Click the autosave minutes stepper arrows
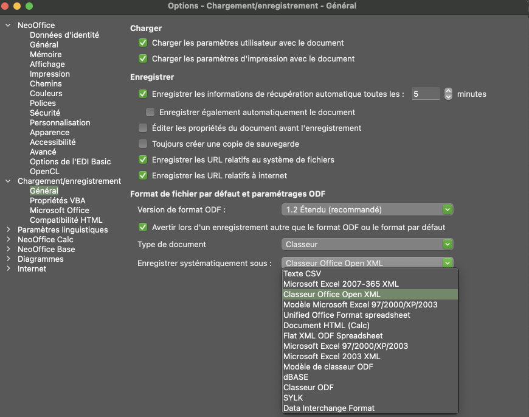Image resolution: width=529 pixels, height=417 pixels. coord(448,94)
